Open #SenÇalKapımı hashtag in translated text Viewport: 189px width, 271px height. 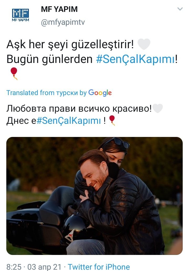[x=69, y=120]
